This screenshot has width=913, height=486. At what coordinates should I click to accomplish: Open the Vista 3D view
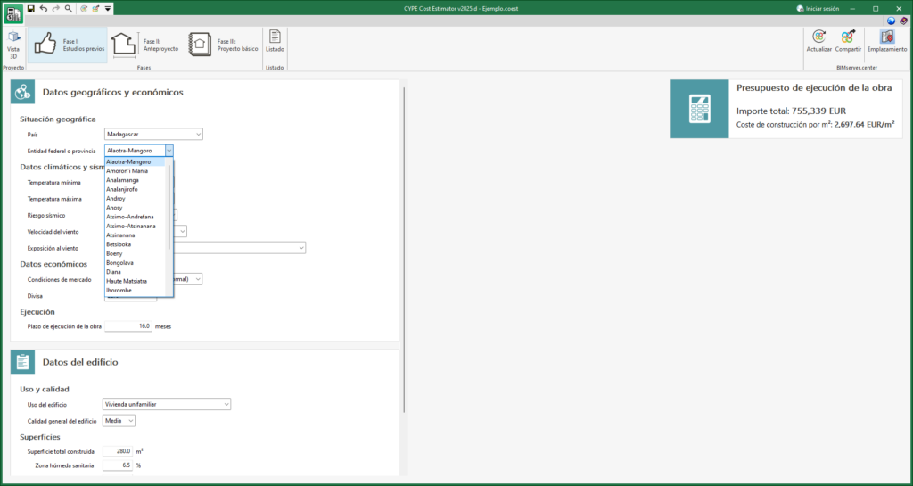[12, 45]
